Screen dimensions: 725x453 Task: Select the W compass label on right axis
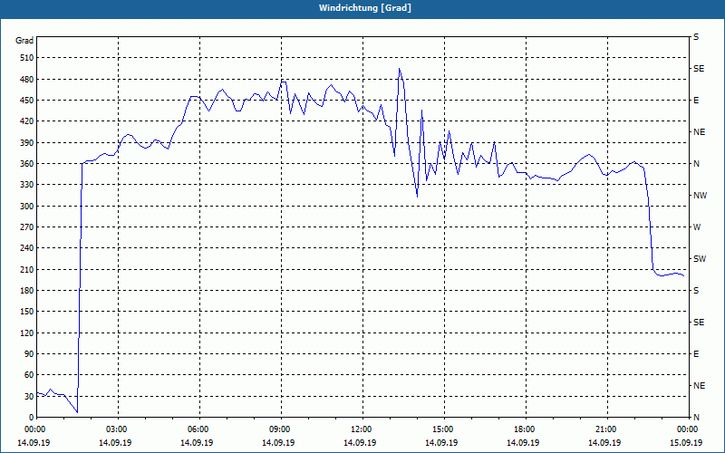click(x=697, y=227)
